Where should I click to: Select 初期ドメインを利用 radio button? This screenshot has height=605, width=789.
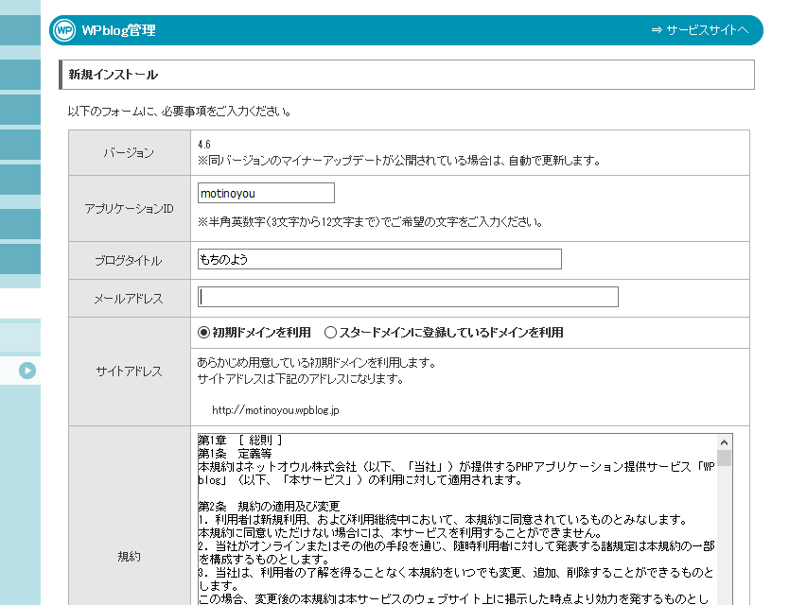point(203,333)
